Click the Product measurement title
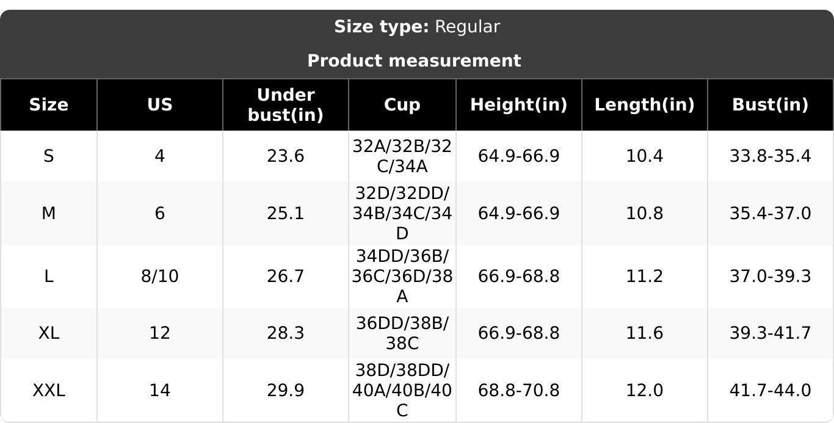Image resolution: width=834 pixels, height=423 pixels. click(414, 60)
